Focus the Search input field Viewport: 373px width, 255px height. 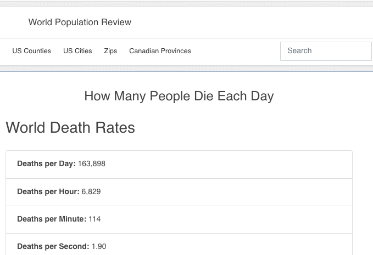pos(326,51)
